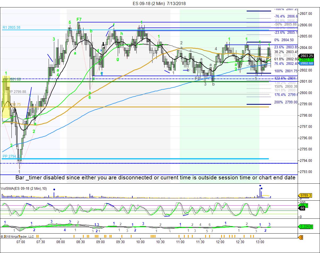Click the chart title ES 09-18 (2 Min)
320x253 pixels.
(149, 3)
